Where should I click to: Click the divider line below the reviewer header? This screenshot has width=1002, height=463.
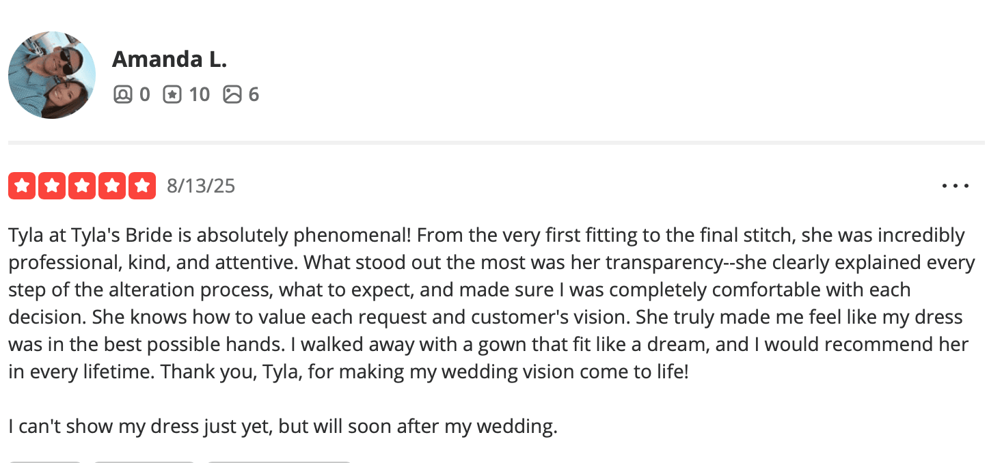496,143
